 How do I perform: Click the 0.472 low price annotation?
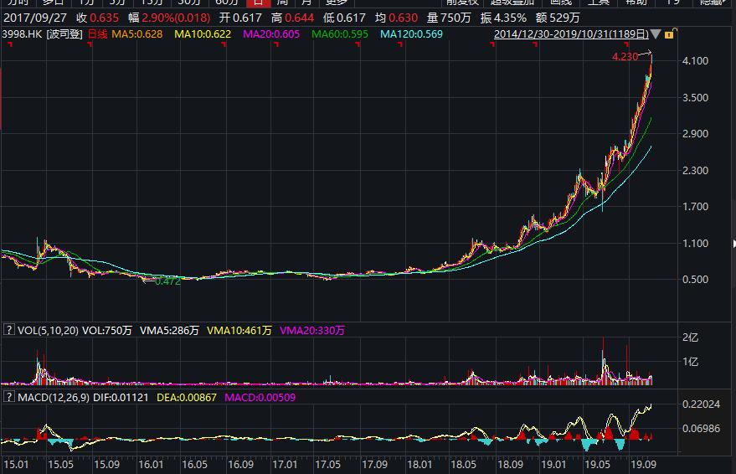(x=168, y=282)
